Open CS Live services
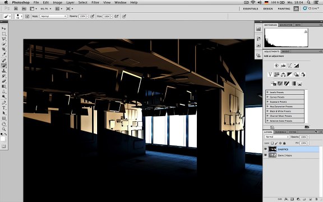The image size is (323, 202). tap(311, 8)
